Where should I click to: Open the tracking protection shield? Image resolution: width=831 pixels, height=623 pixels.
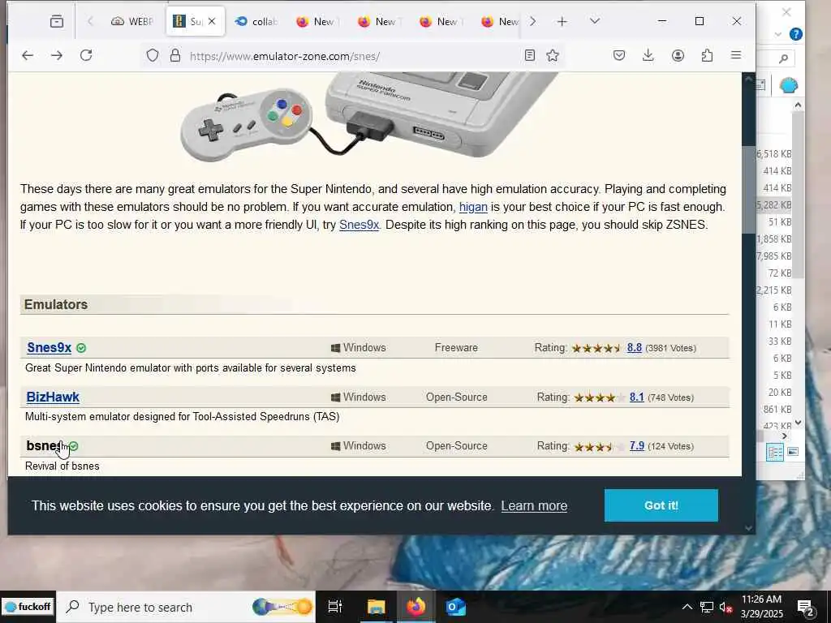point(153,56)
